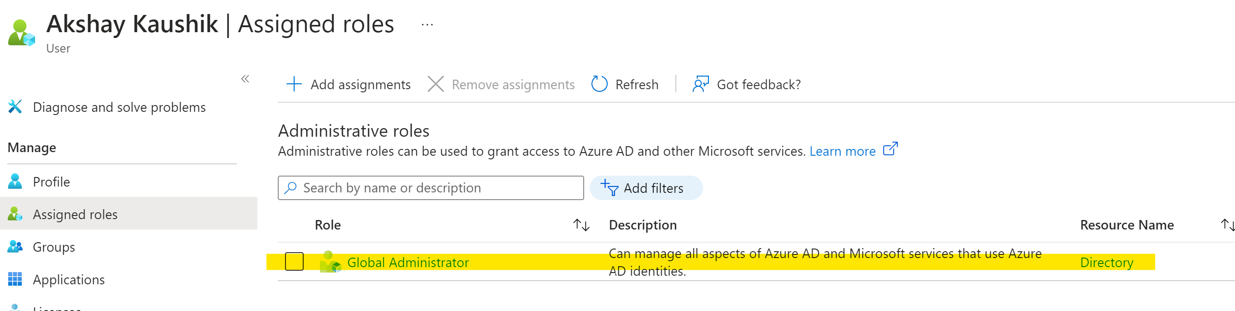Image resolution: width=1235 pixels, height=311 pixels.
Task: Click the user avatar icon beside Akshay Kaushik
Action: click(22, 33)
